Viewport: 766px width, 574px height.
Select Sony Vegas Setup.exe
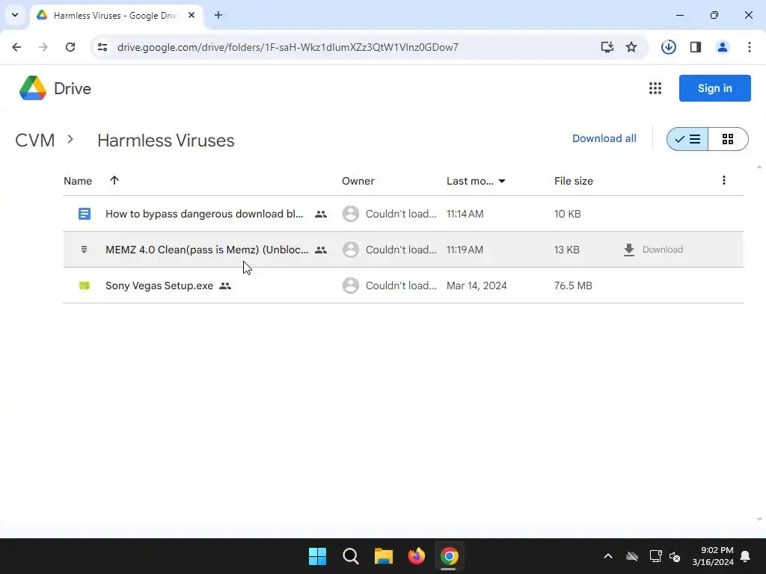click(159, 286)
